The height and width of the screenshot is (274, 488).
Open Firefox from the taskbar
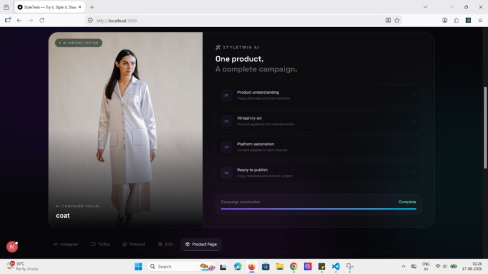(251, 267)
